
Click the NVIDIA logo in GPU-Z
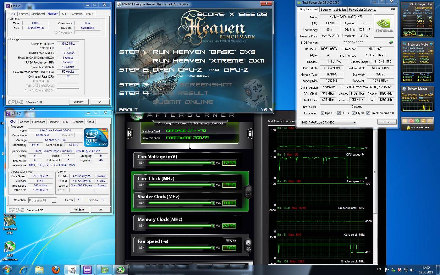pyautogui.click(x=384, y=26)
